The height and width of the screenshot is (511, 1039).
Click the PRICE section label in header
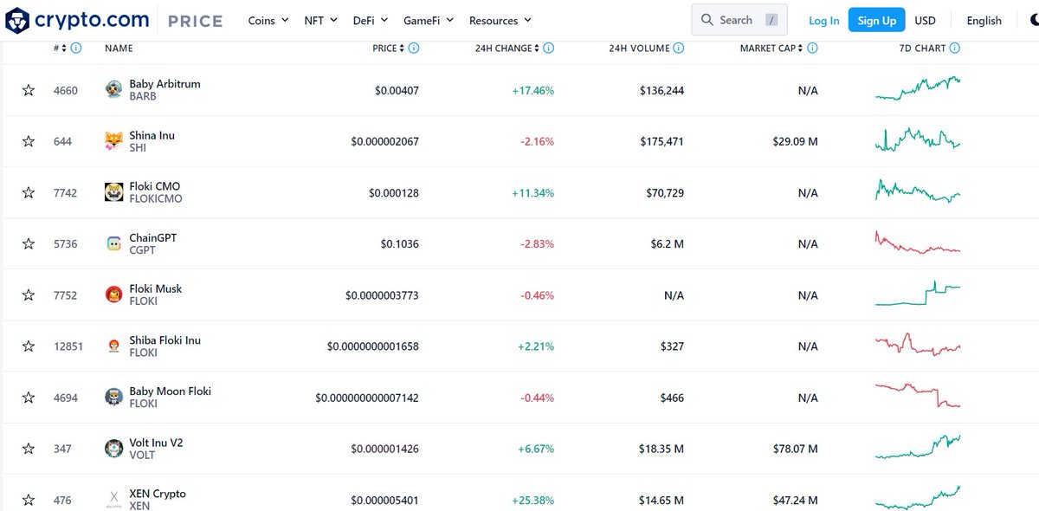(195, 20)
